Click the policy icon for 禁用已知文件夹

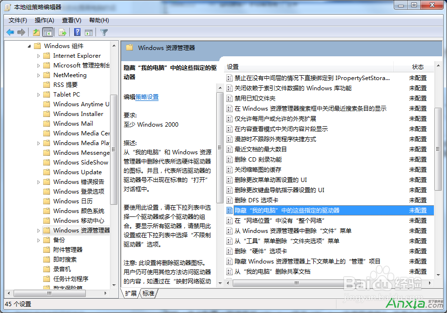click(229, 99)
